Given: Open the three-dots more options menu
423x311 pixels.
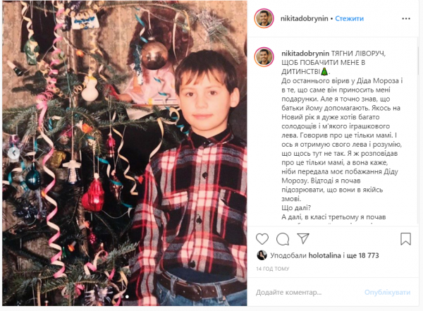Looking at the screenshot, I should (406, 18).
